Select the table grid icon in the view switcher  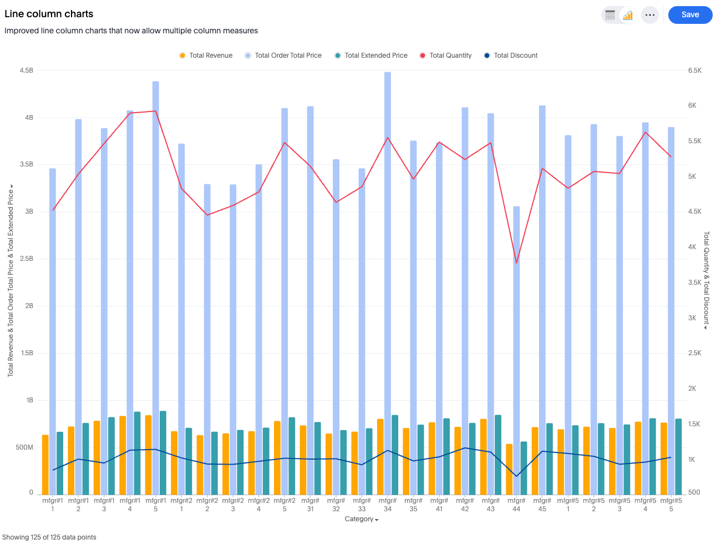point(609,15)
